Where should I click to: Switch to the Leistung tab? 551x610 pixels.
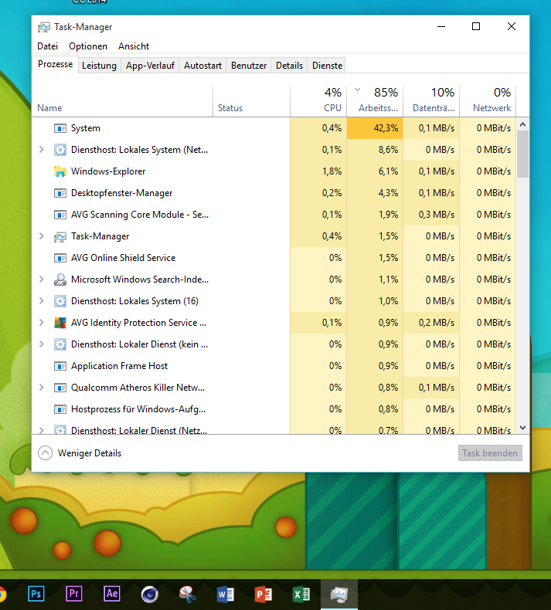tap(99, 66)
